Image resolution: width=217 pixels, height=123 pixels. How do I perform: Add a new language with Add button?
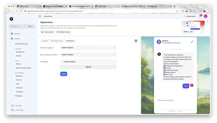[88, 67]
